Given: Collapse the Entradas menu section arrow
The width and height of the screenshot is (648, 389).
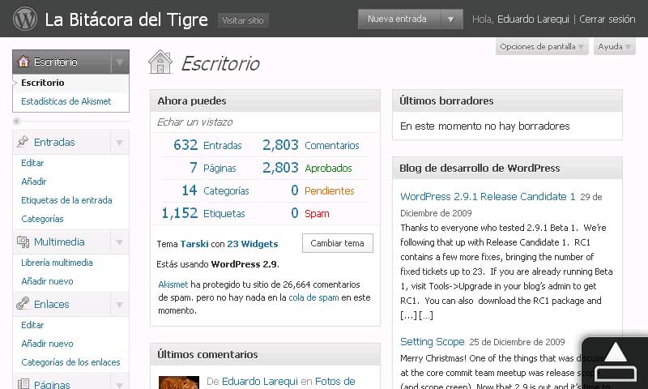Looking at the screenshot, I should (x=119, y=143).
